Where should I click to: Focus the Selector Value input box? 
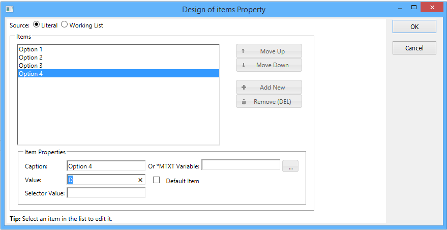pos(106,193)
